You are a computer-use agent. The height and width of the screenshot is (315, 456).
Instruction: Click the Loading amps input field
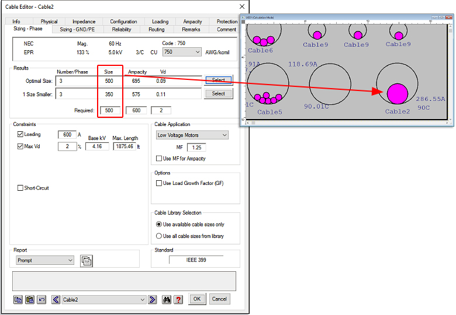[67, 135]
